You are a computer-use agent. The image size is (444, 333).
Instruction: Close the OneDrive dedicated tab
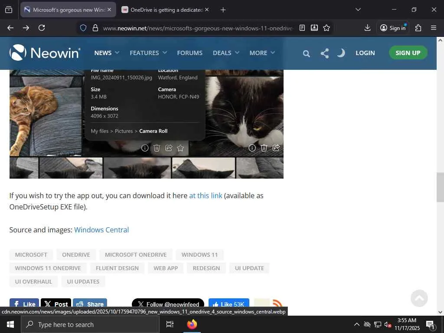[207, 10]
